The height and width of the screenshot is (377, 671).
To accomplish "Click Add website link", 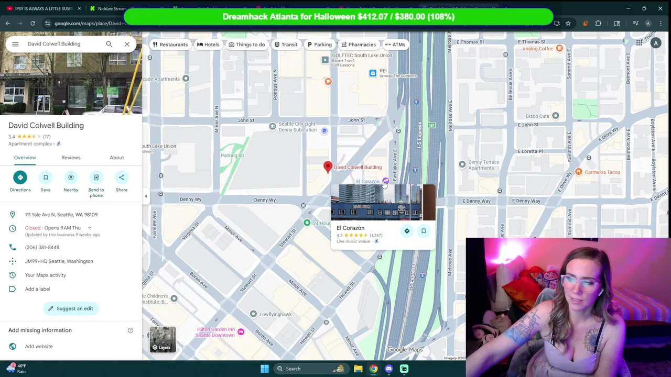I will coord(39,347).
